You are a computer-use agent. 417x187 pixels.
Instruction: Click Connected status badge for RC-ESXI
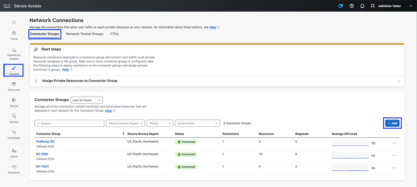coord(186,154)
